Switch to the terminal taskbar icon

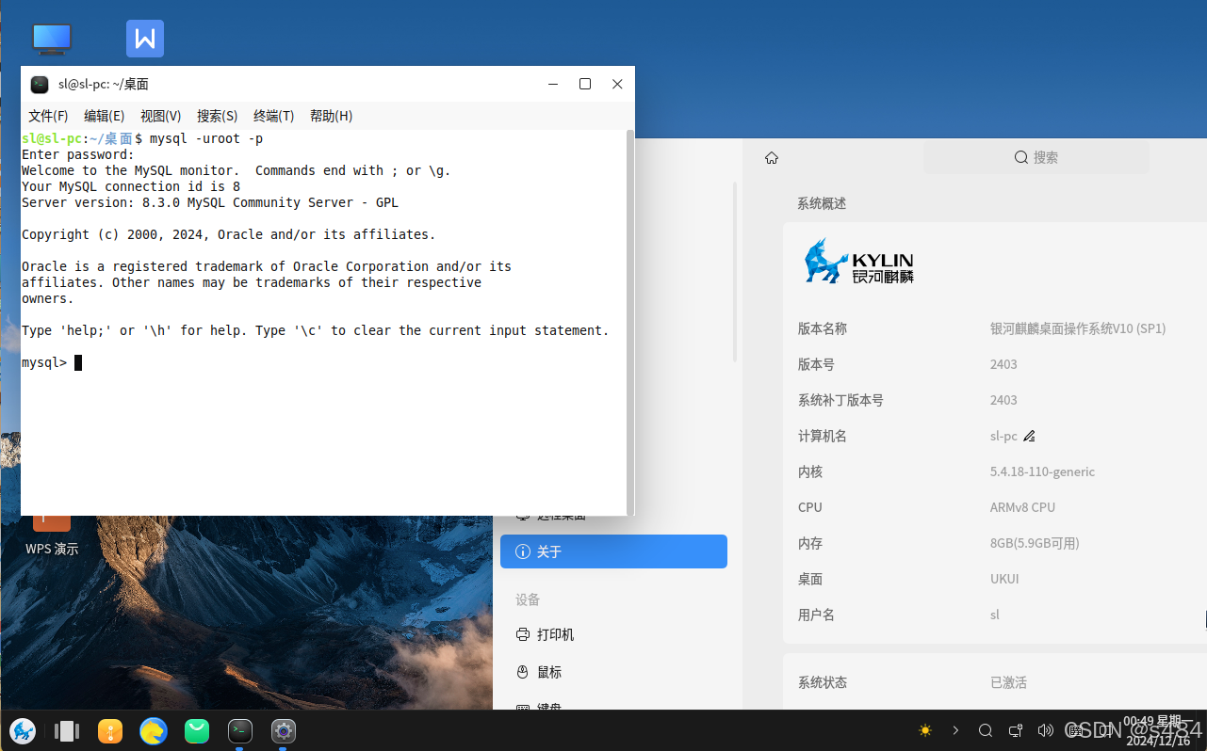click(x=240, y=730)
